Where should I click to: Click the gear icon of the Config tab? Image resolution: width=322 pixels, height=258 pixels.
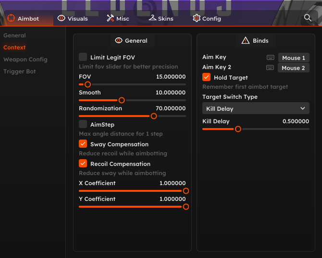197,18
